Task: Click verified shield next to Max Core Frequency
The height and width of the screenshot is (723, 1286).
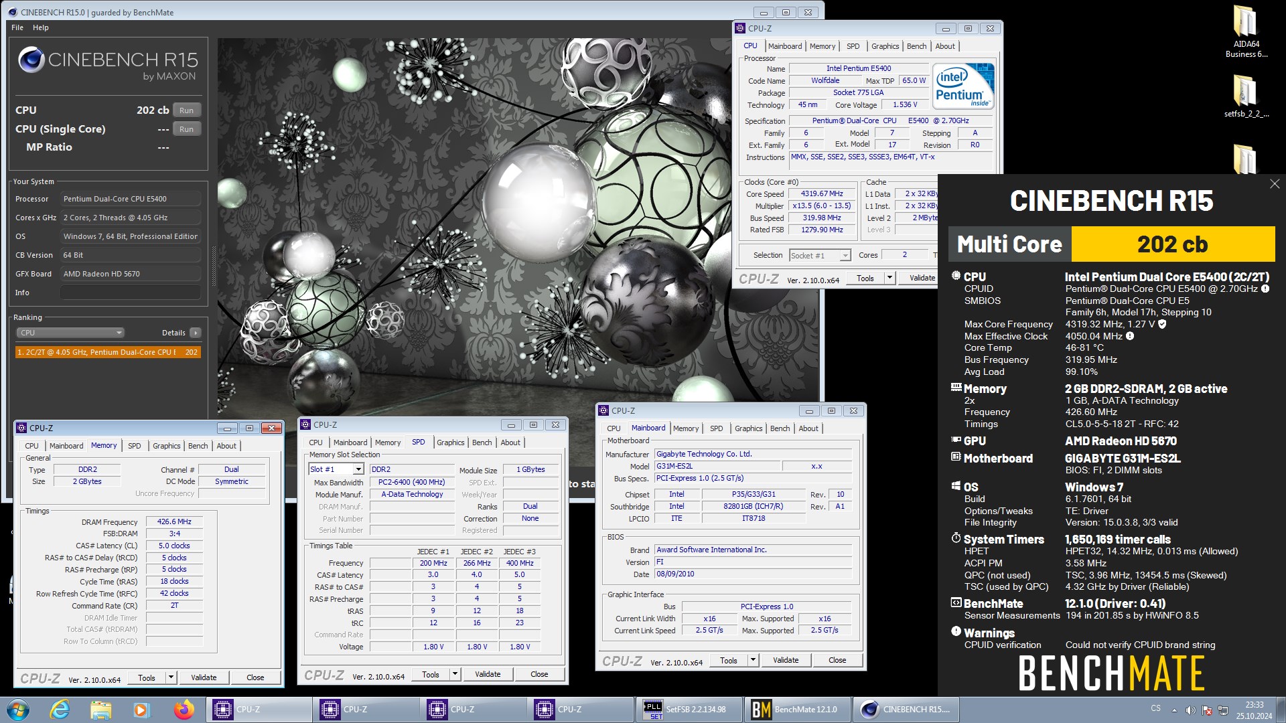Action: [1162, 324]
